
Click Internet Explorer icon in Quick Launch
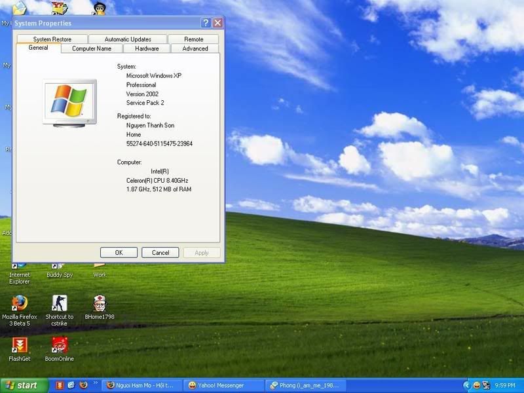[x=71, y=386]
